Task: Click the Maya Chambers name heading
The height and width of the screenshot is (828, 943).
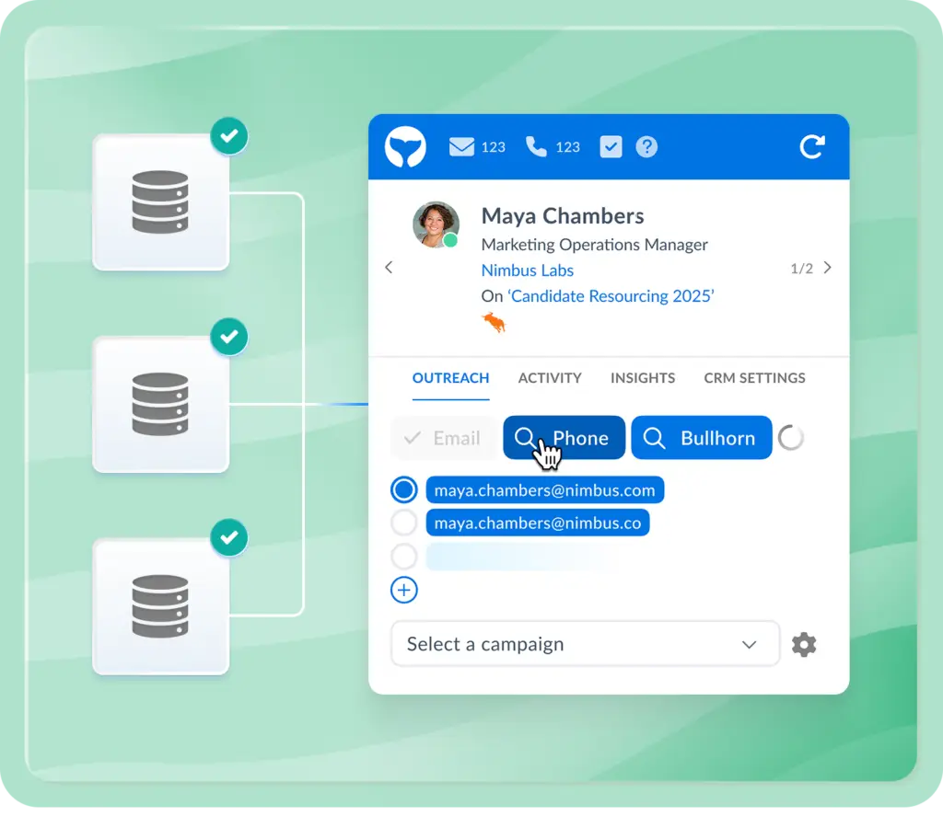Action: point(563,216)
